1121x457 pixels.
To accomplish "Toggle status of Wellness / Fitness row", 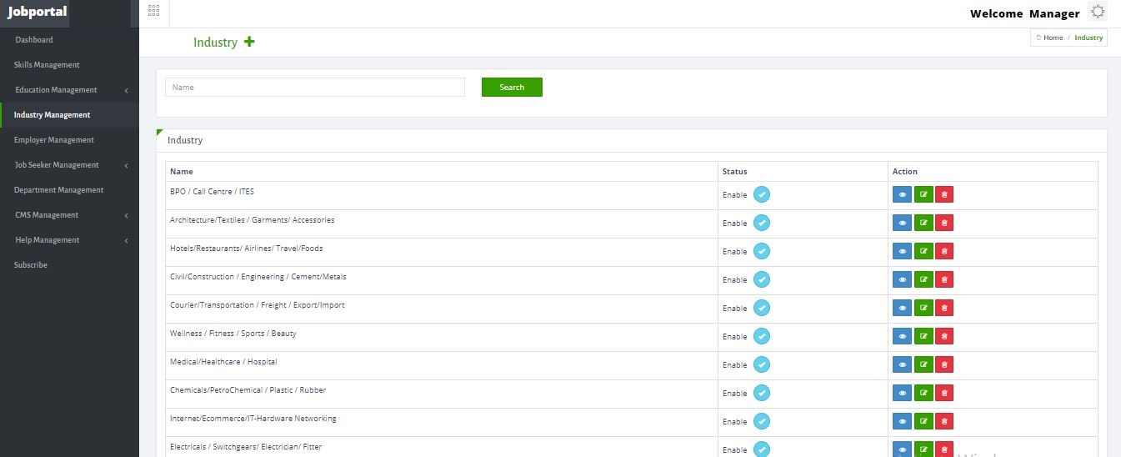I will 762,336.
